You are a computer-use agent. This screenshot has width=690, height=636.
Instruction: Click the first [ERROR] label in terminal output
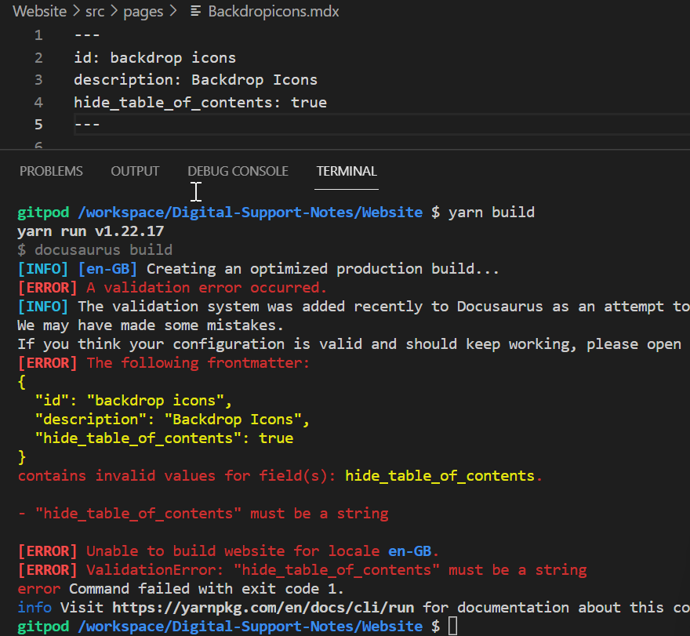[47, 287]
